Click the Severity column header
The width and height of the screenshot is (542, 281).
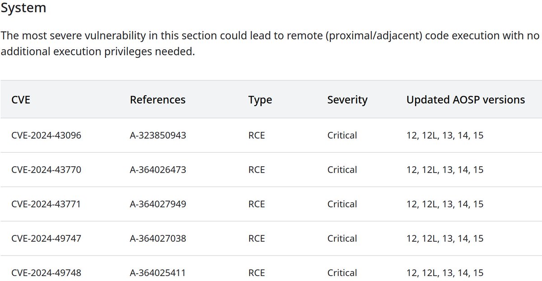[347, 100]
